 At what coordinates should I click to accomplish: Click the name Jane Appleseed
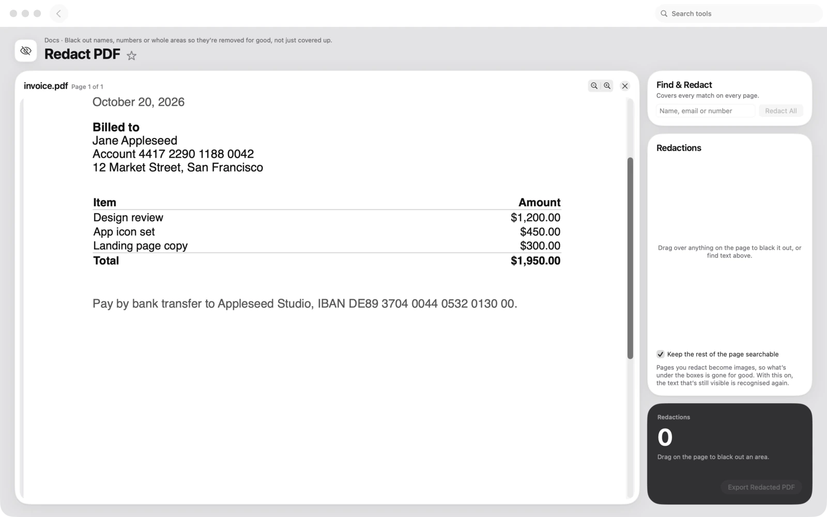point(135,141)
